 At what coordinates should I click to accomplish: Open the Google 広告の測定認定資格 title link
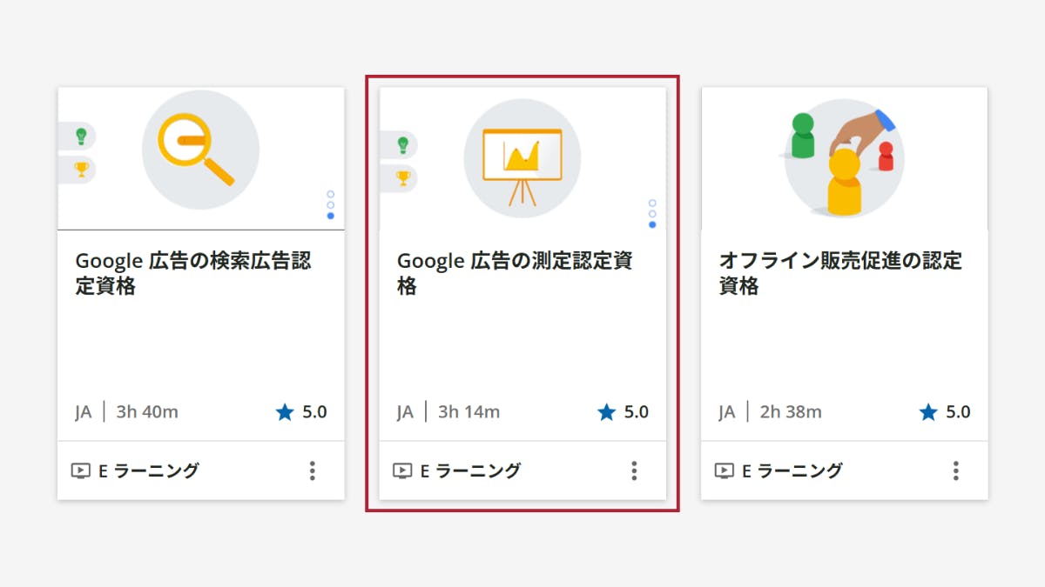click(514, 273)
